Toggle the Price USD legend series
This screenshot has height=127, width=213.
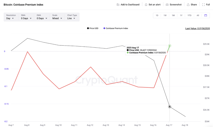point(93,28)
